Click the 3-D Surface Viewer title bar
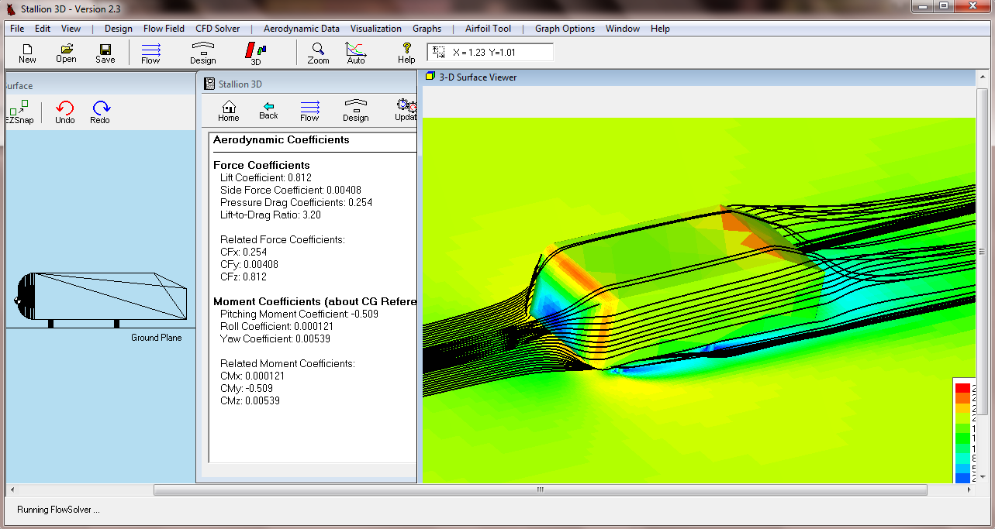Screen dimensions: 995x529 (x=698, y=77)
